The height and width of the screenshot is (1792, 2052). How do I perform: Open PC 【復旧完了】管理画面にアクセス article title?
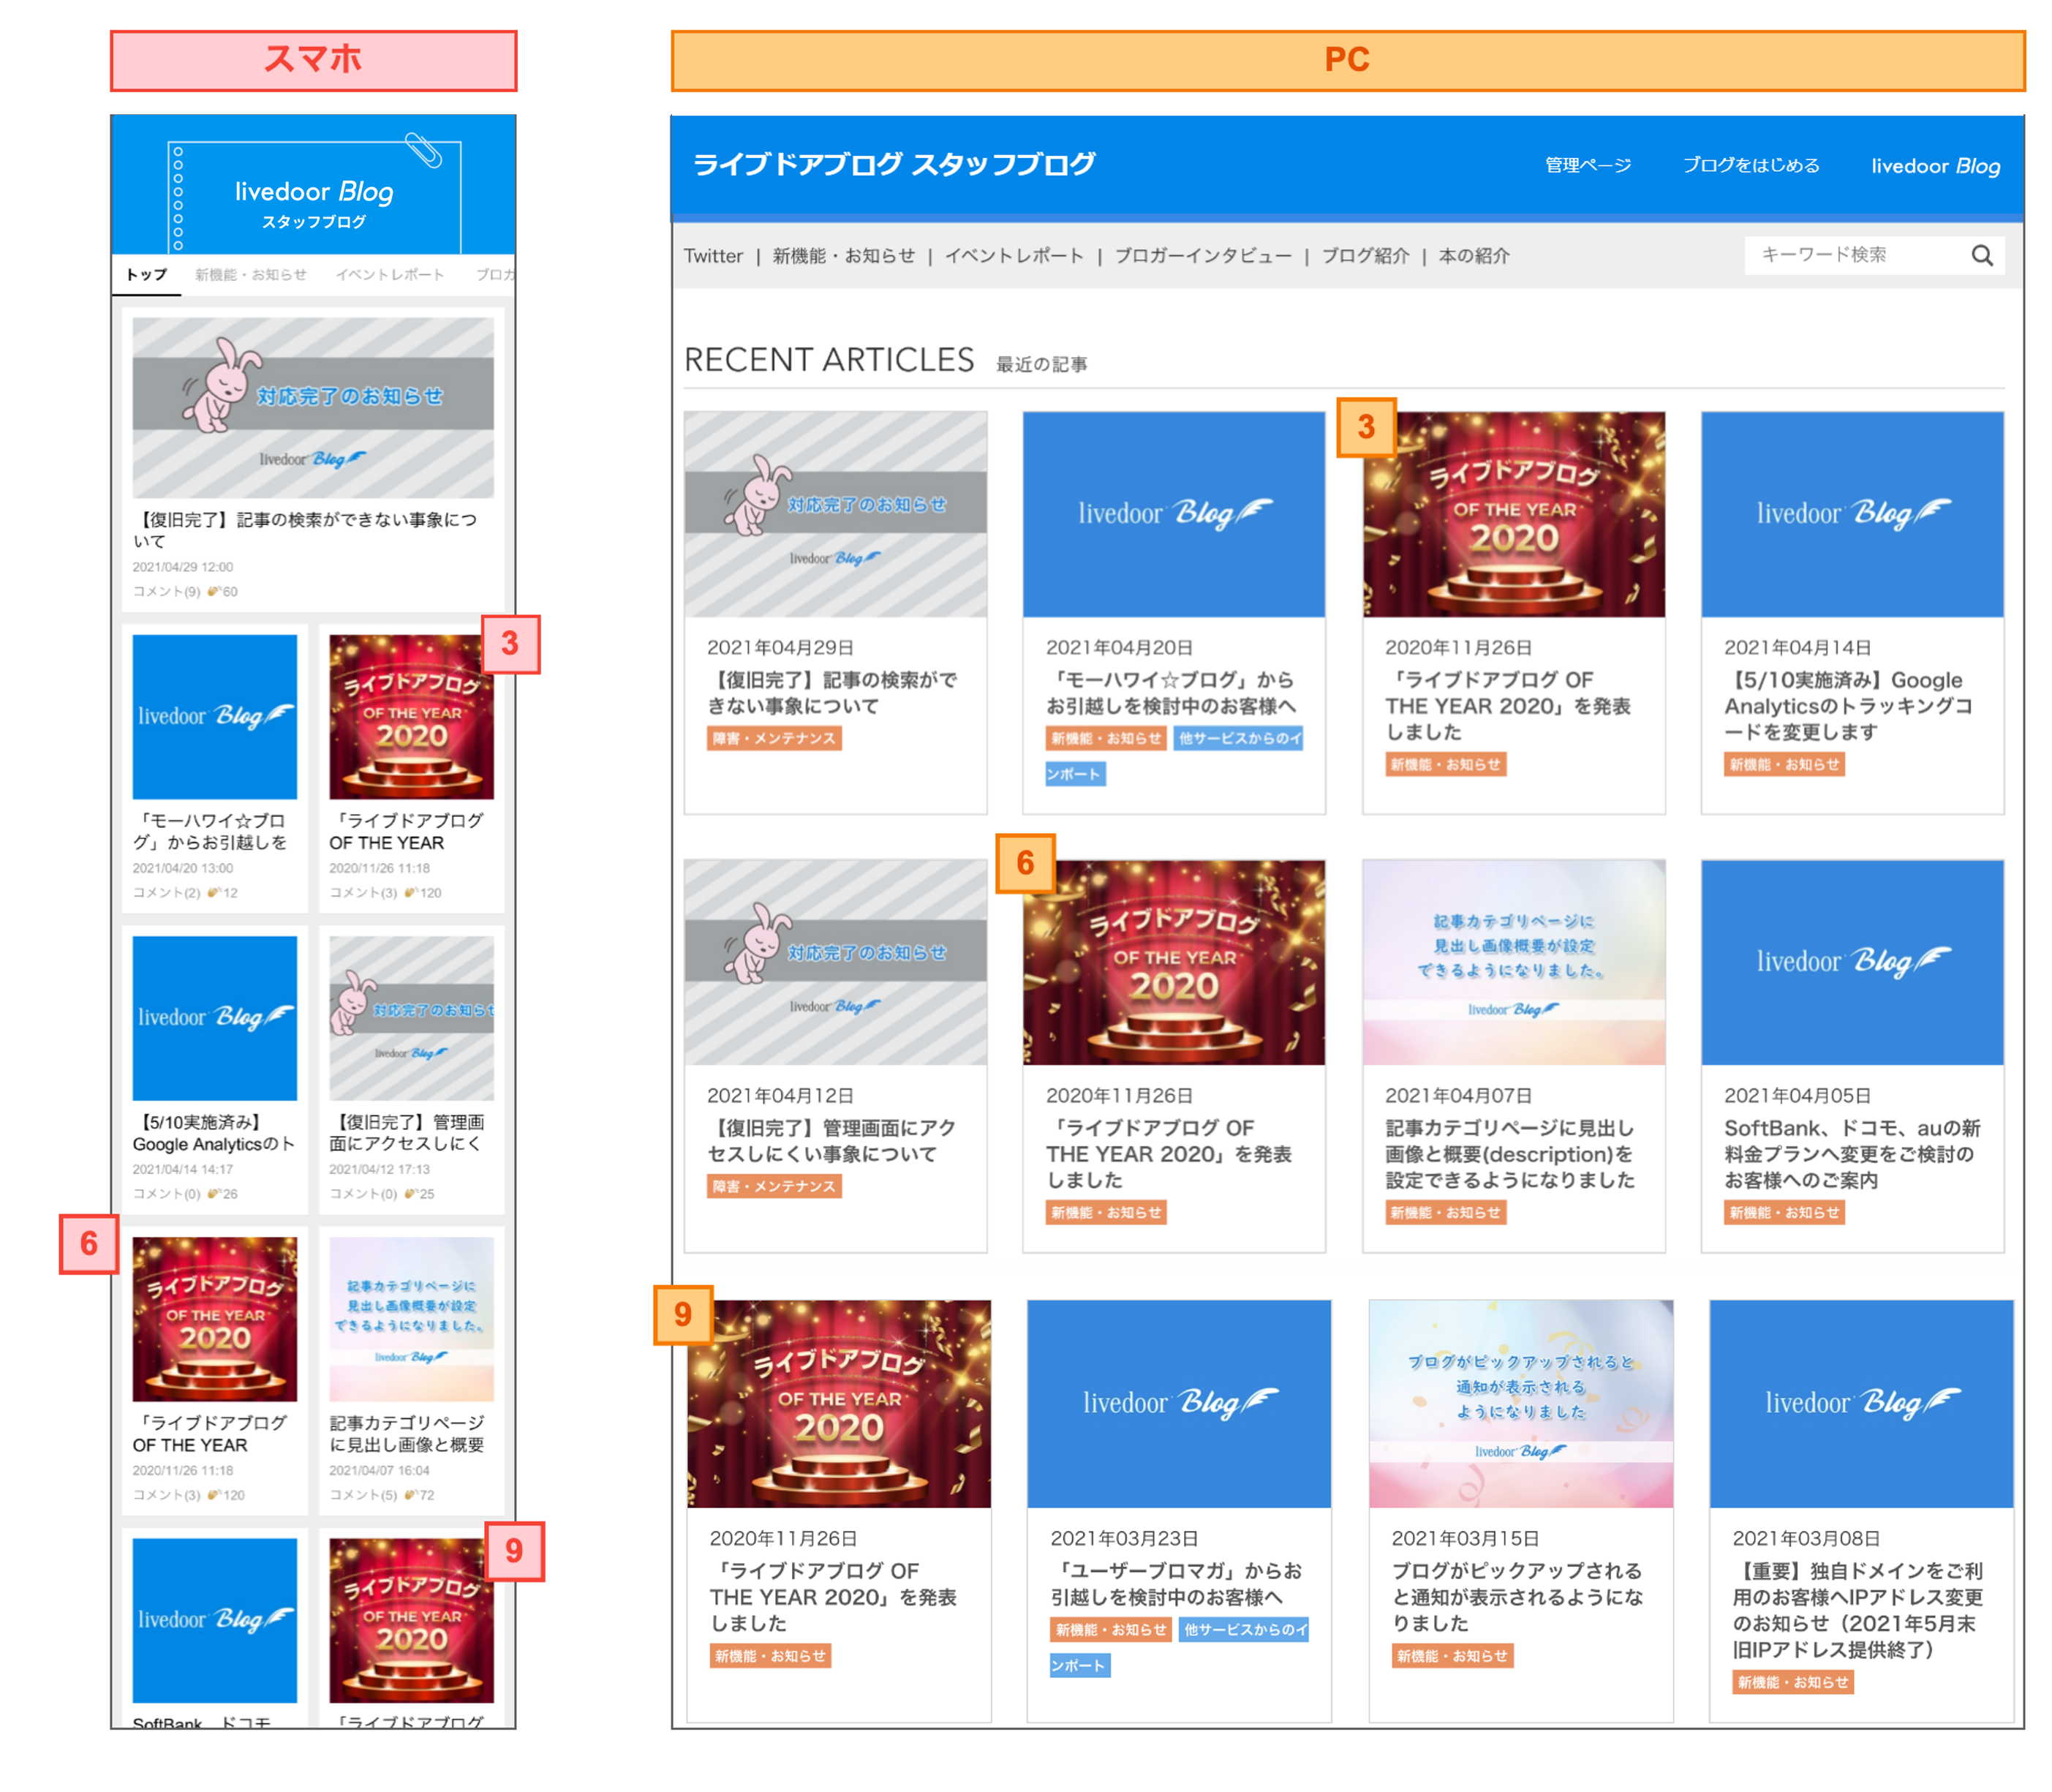(832, 1141)
